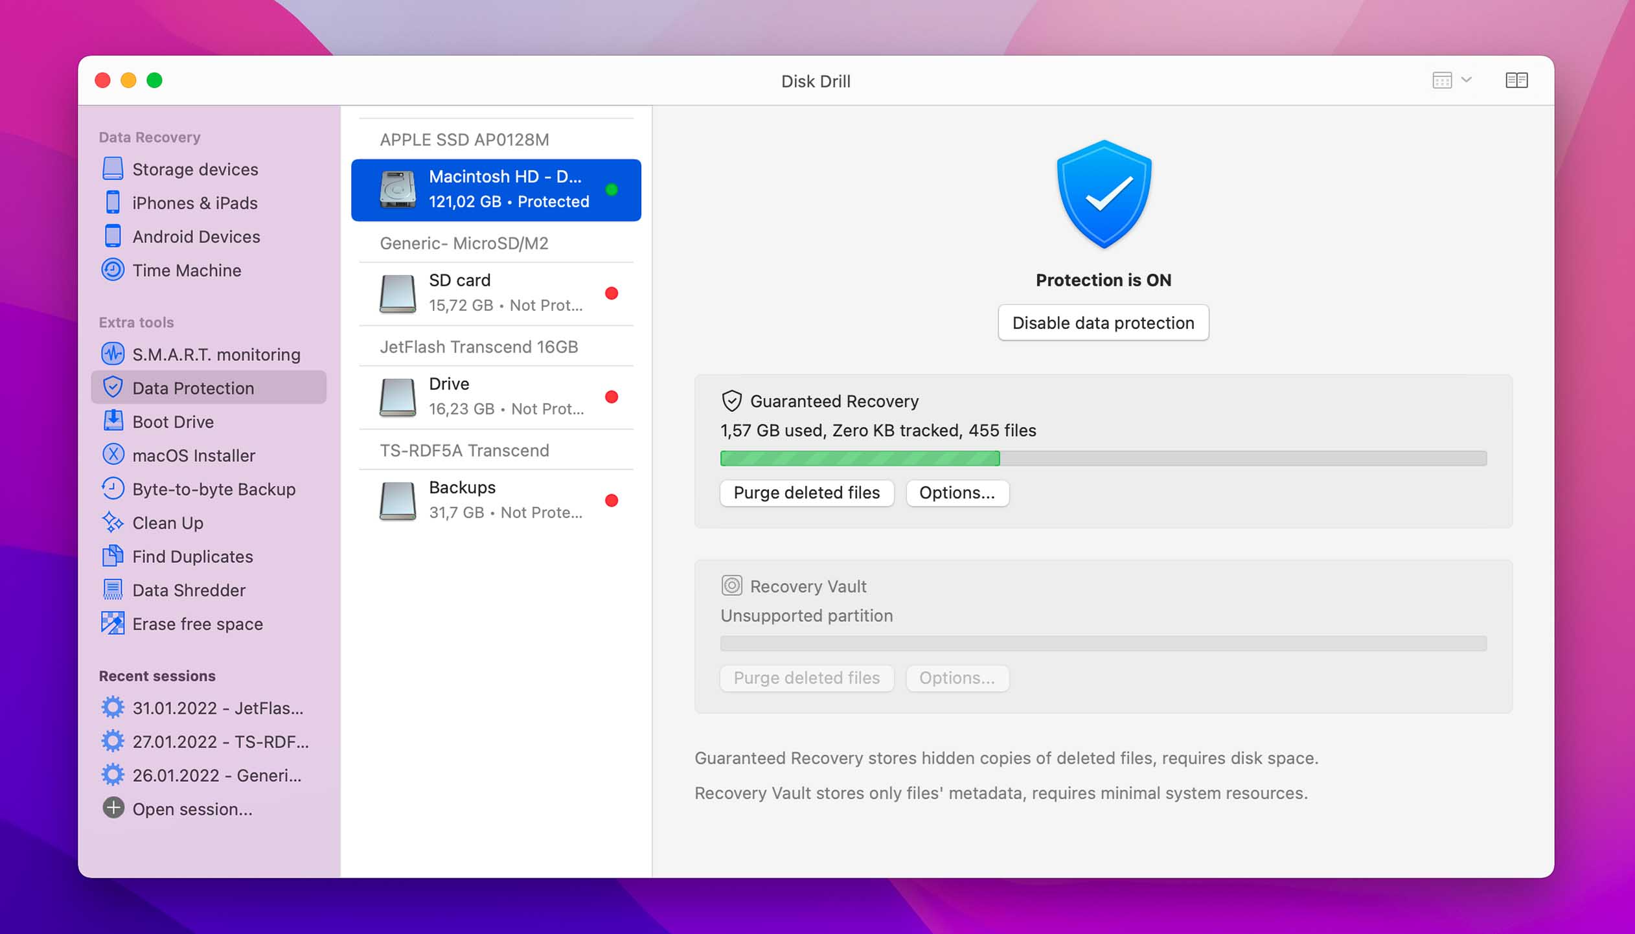Select the Backups 31,7 GB drive
This screenshot has height=934, width=1635.
click(x=496, y=500)
